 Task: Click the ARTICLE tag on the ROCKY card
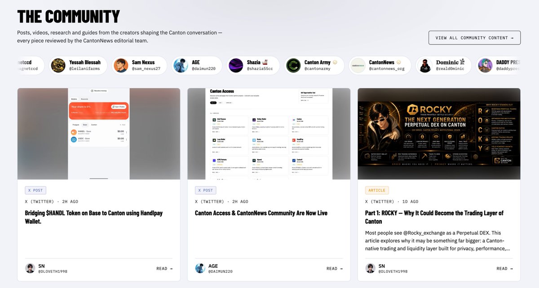(x=377, y=190)
